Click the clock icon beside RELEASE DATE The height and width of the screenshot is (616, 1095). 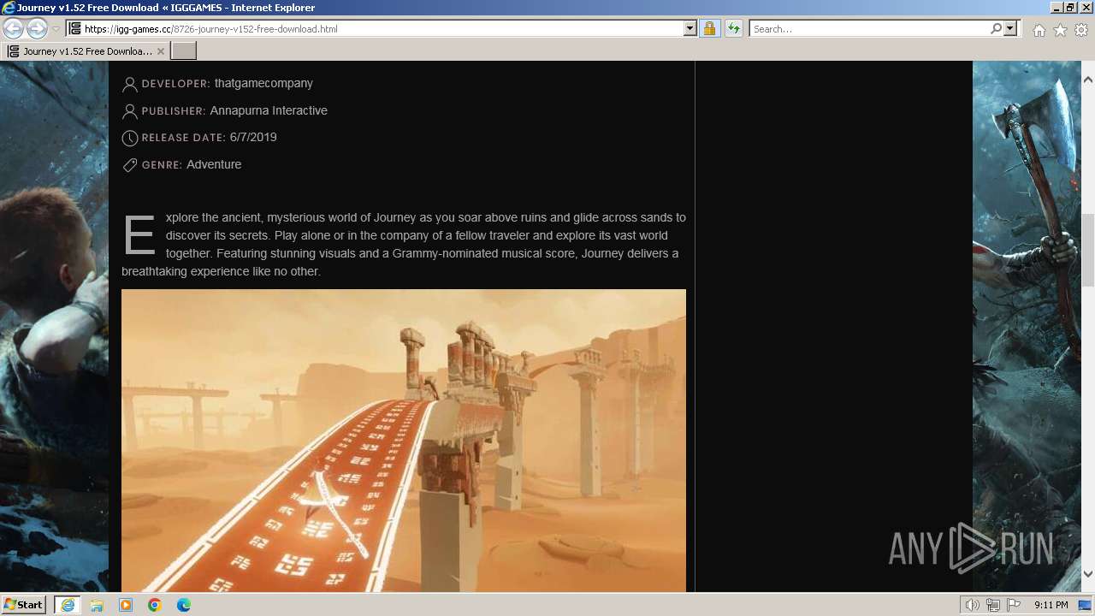[130, 138]
